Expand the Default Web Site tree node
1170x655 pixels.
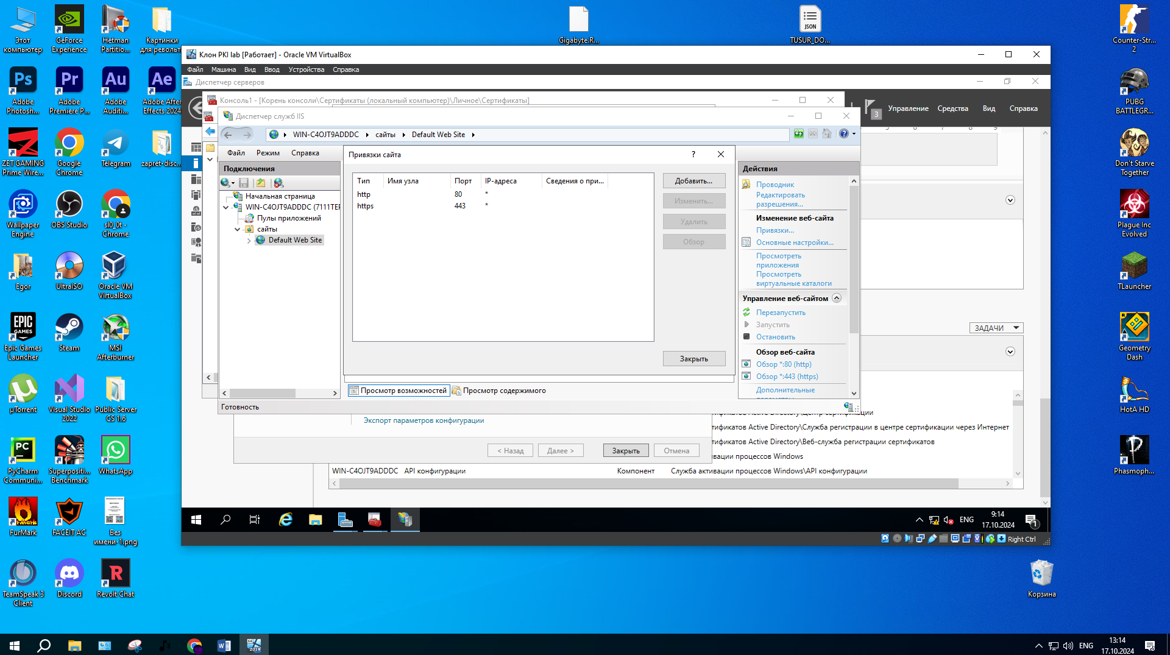tap(249, 241)
